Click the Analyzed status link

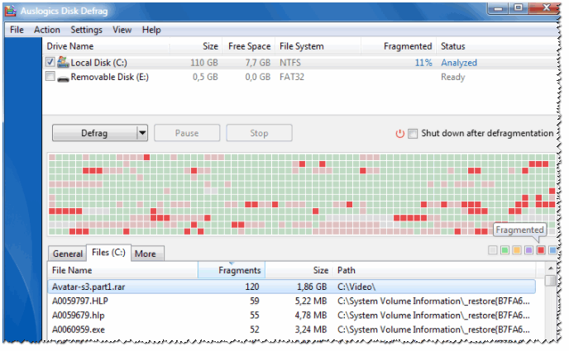click(x=459, y=63)
